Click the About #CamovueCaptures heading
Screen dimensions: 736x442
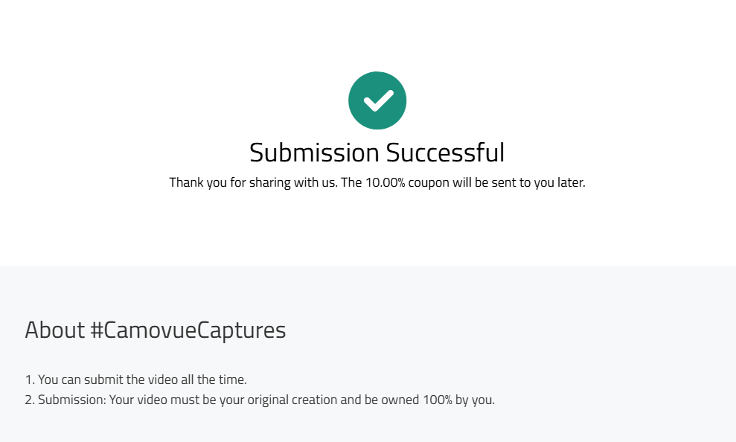(156, 330)
